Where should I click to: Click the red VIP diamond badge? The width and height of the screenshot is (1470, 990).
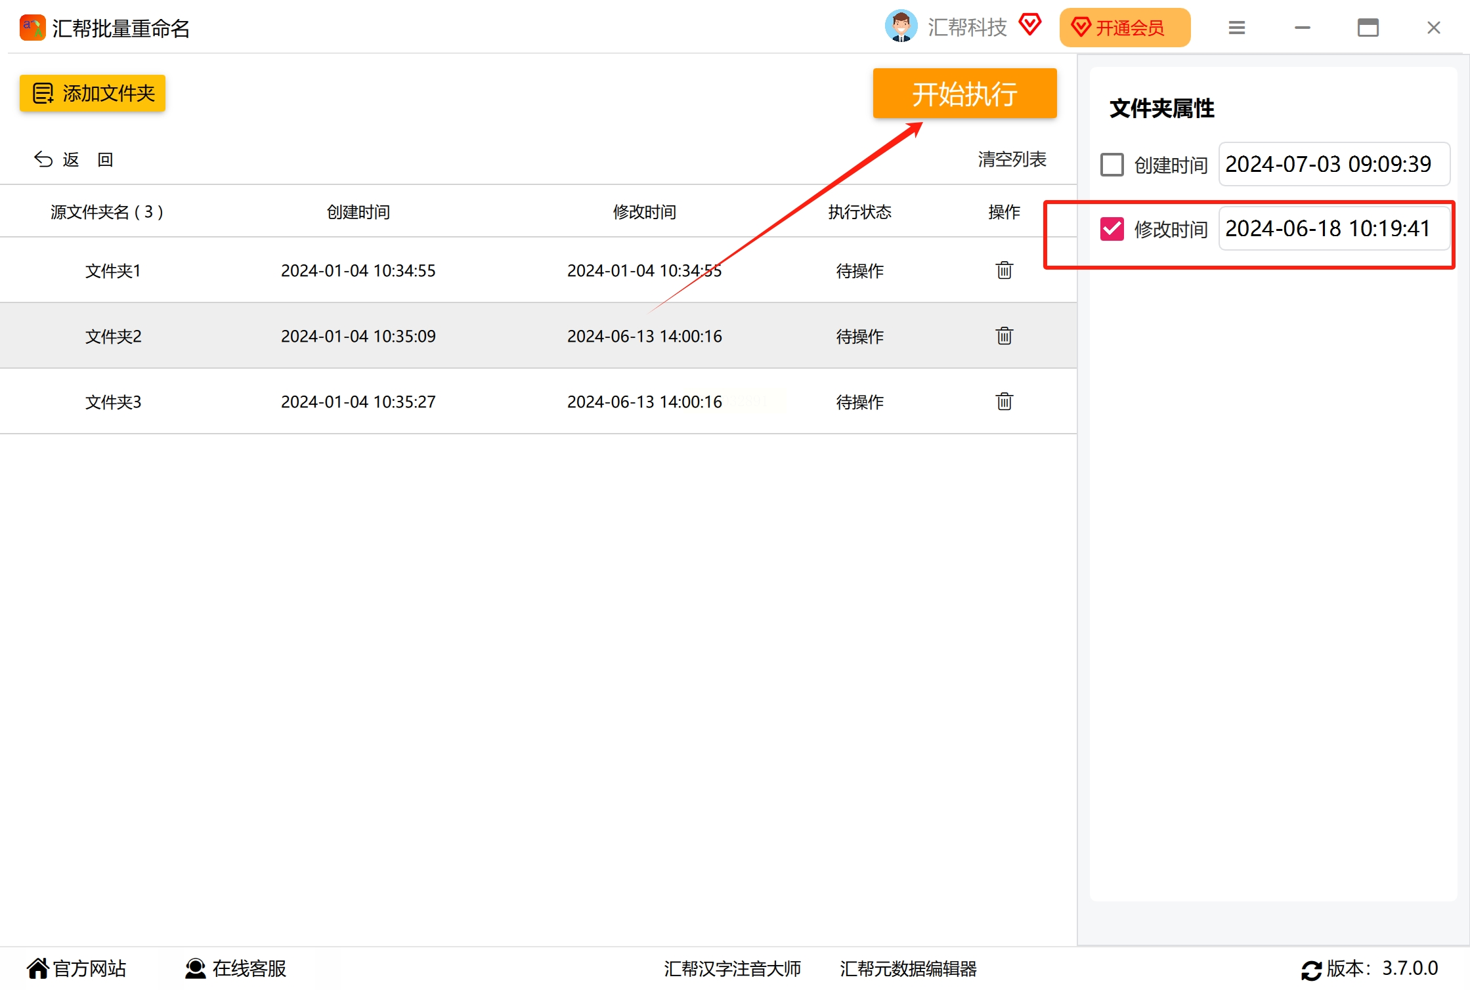click(1029, 25)
